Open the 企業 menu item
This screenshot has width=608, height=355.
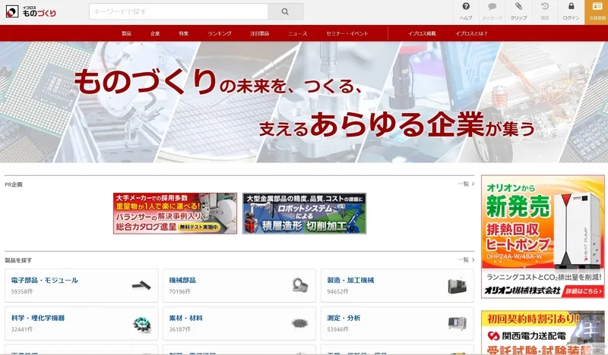155,33
